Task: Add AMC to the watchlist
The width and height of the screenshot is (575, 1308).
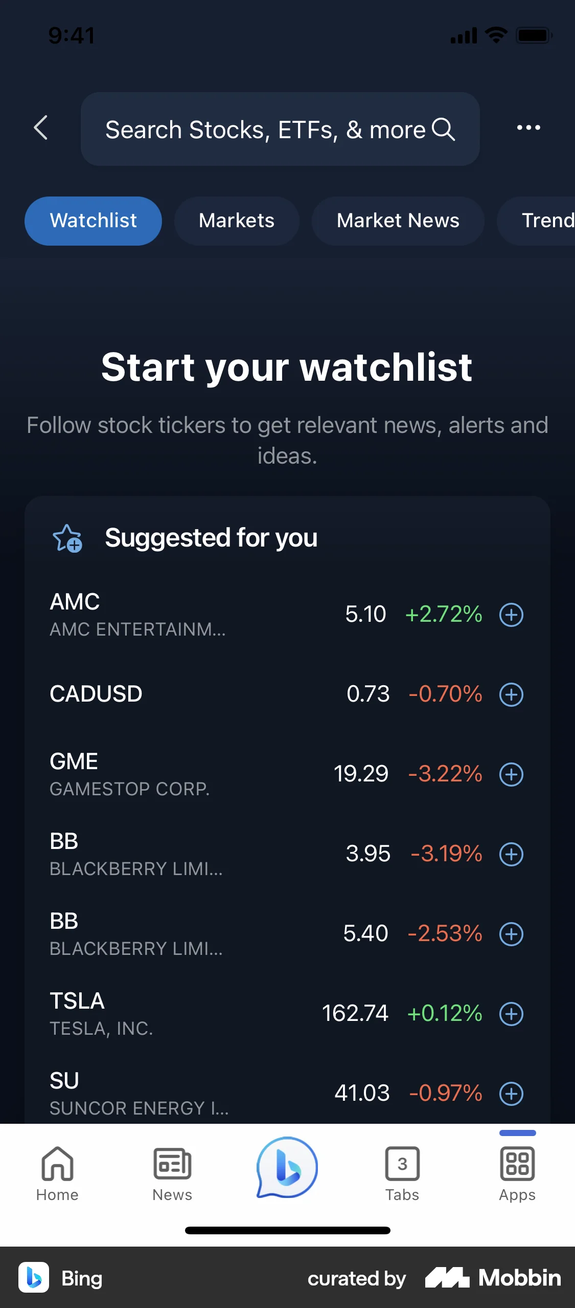Action: click(x=511, y=615)
